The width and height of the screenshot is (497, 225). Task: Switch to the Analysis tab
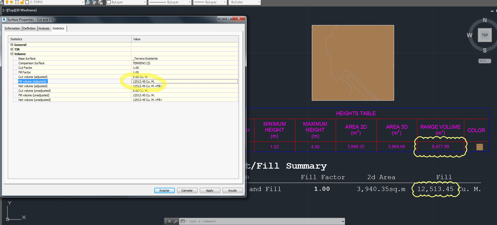pos(44,28)
